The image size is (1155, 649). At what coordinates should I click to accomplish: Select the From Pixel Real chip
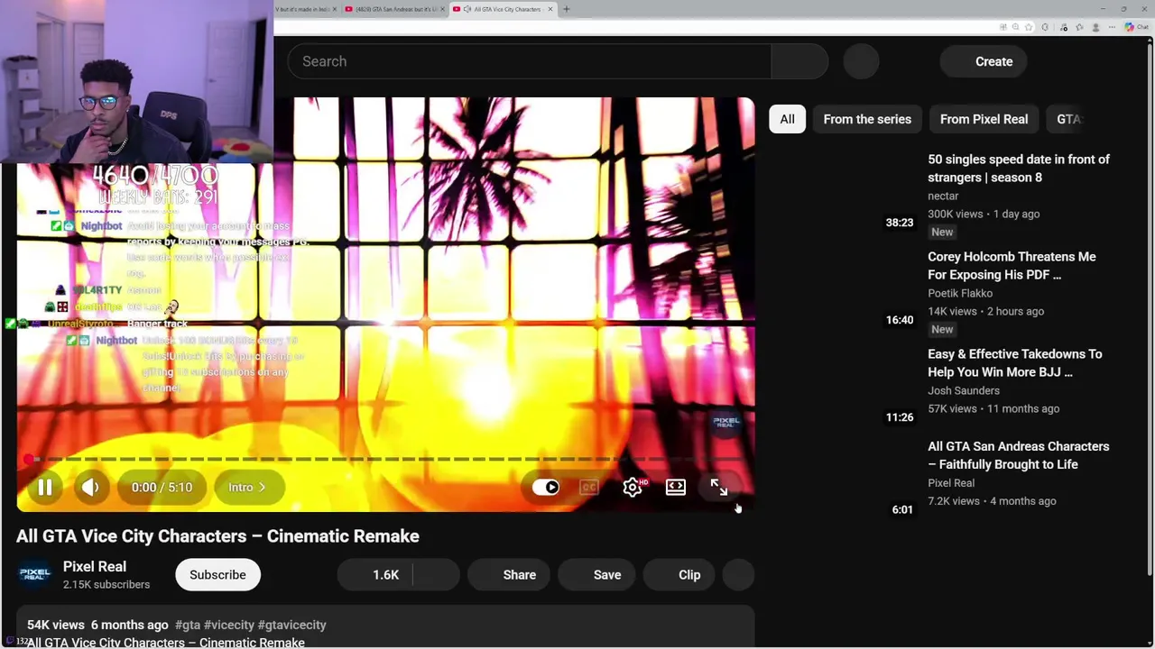984,119
